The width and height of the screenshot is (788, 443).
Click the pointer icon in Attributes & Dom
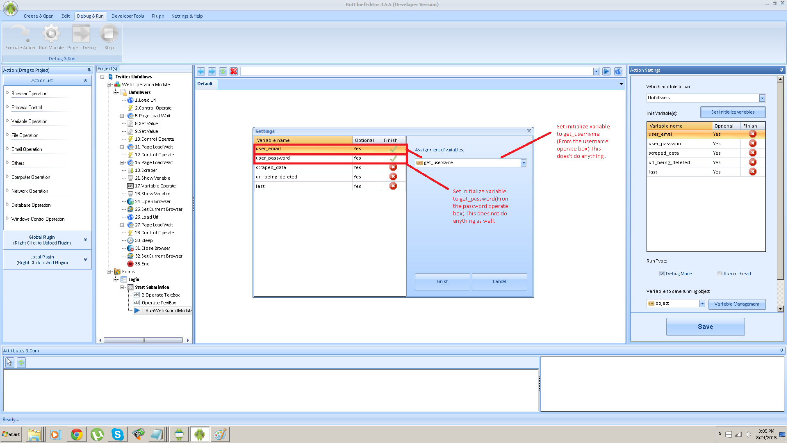point(9,363)
